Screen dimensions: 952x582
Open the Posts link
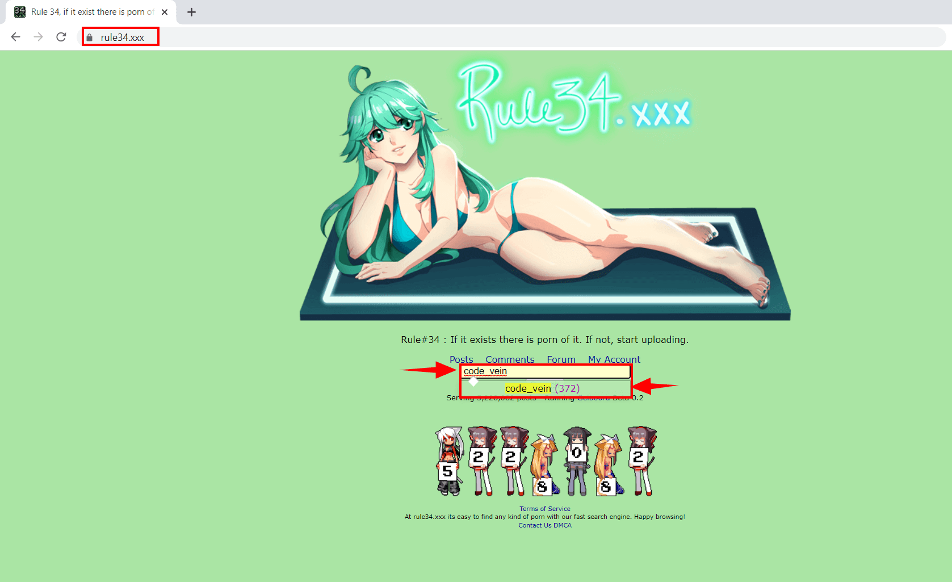point(461,359)
